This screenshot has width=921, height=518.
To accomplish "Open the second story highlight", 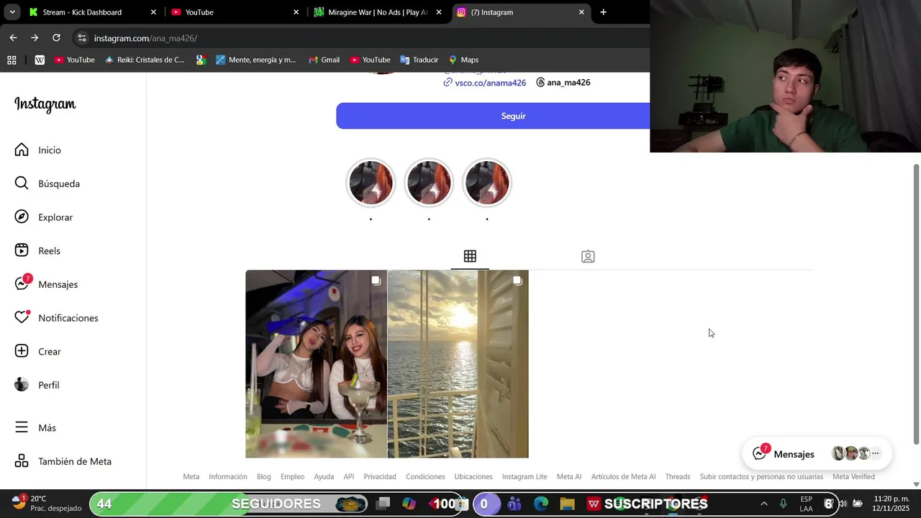I will (429, 183).
